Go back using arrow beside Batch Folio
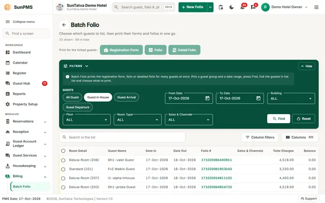The height and width of the screenshot is (203, 325). click(x=64, y=25)
